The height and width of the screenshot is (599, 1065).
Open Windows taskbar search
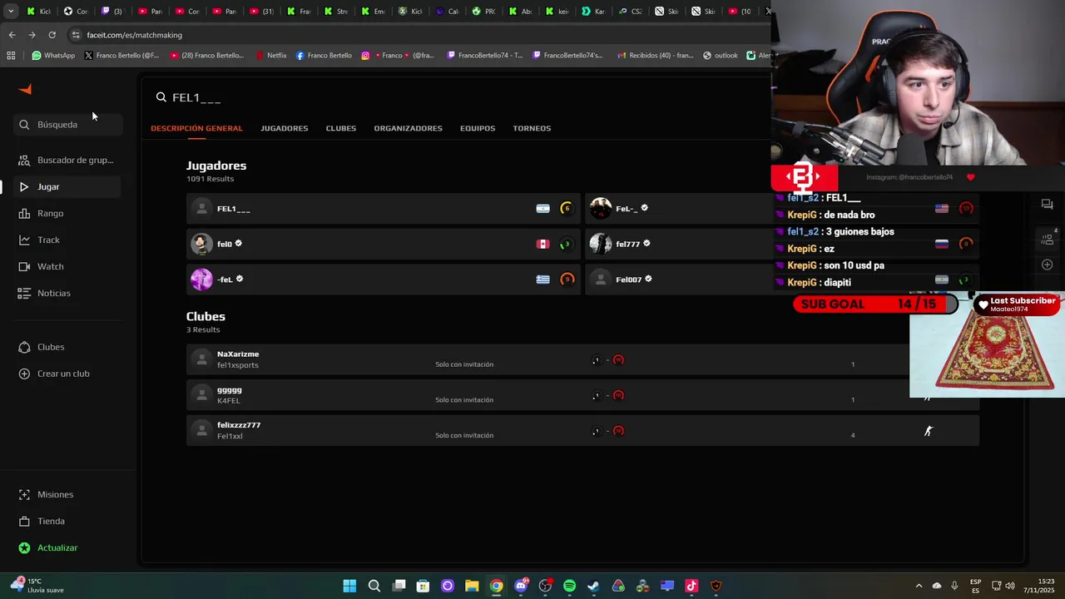click(x=374, y=586)
